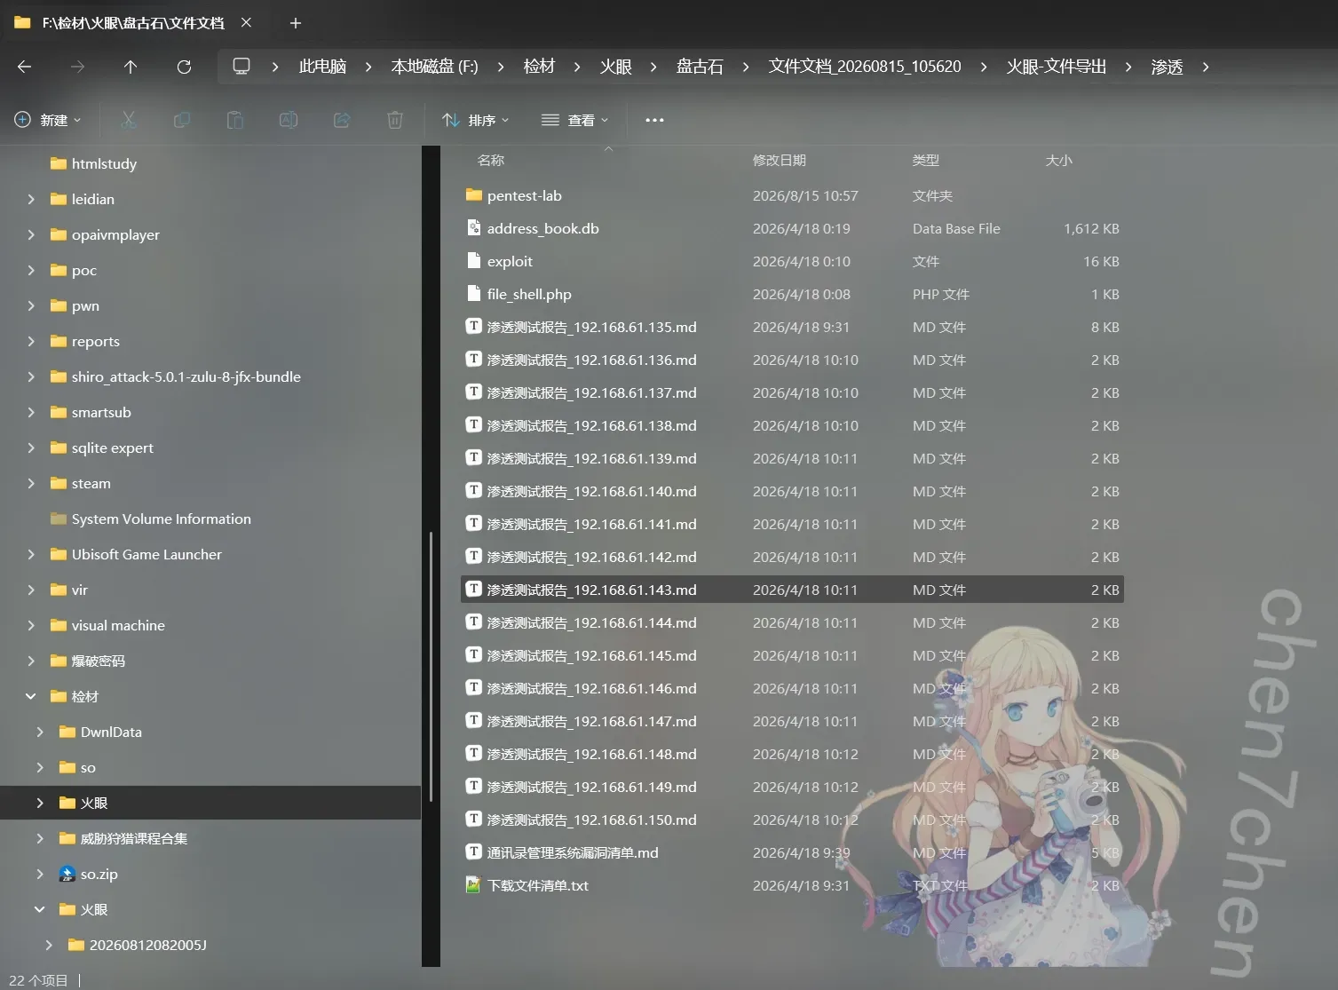The width and height of the screenshot is (1338, 990).
Task: Open dropdown chevron after 渗透 breadcrumb
Action: point(1205,67)
